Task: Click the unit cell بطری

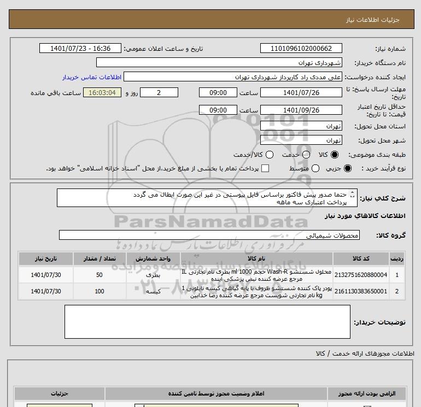Action: tap(153, 275)
